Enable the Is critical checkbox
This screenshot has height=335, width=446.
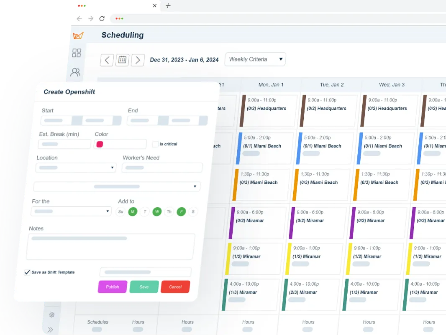tap(156, 144)
